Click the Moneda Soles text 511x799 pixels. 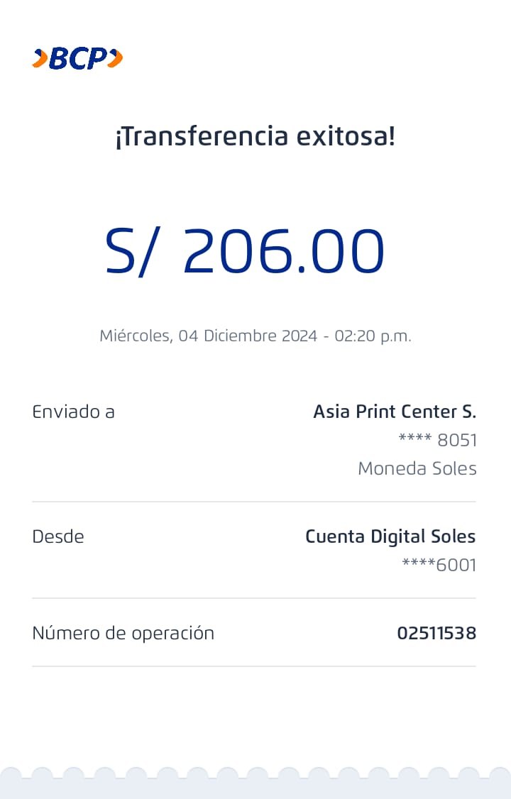click(417, 468)
